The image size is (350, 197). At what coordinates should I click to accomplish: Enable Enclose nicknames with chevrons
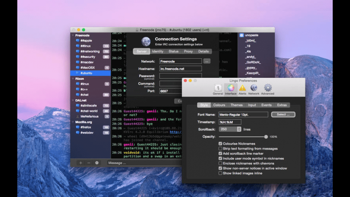pyautogui.click(x=220, y=163)
